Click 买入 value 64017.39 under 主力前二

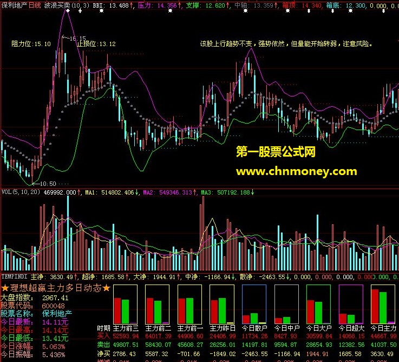[158, 337]
